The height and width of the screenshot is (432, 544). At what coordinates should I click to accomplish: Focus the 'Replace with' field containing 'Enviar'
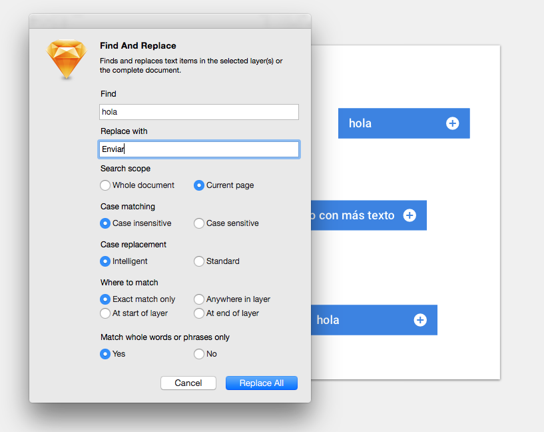pyautogui.click(x=199, y=149)
